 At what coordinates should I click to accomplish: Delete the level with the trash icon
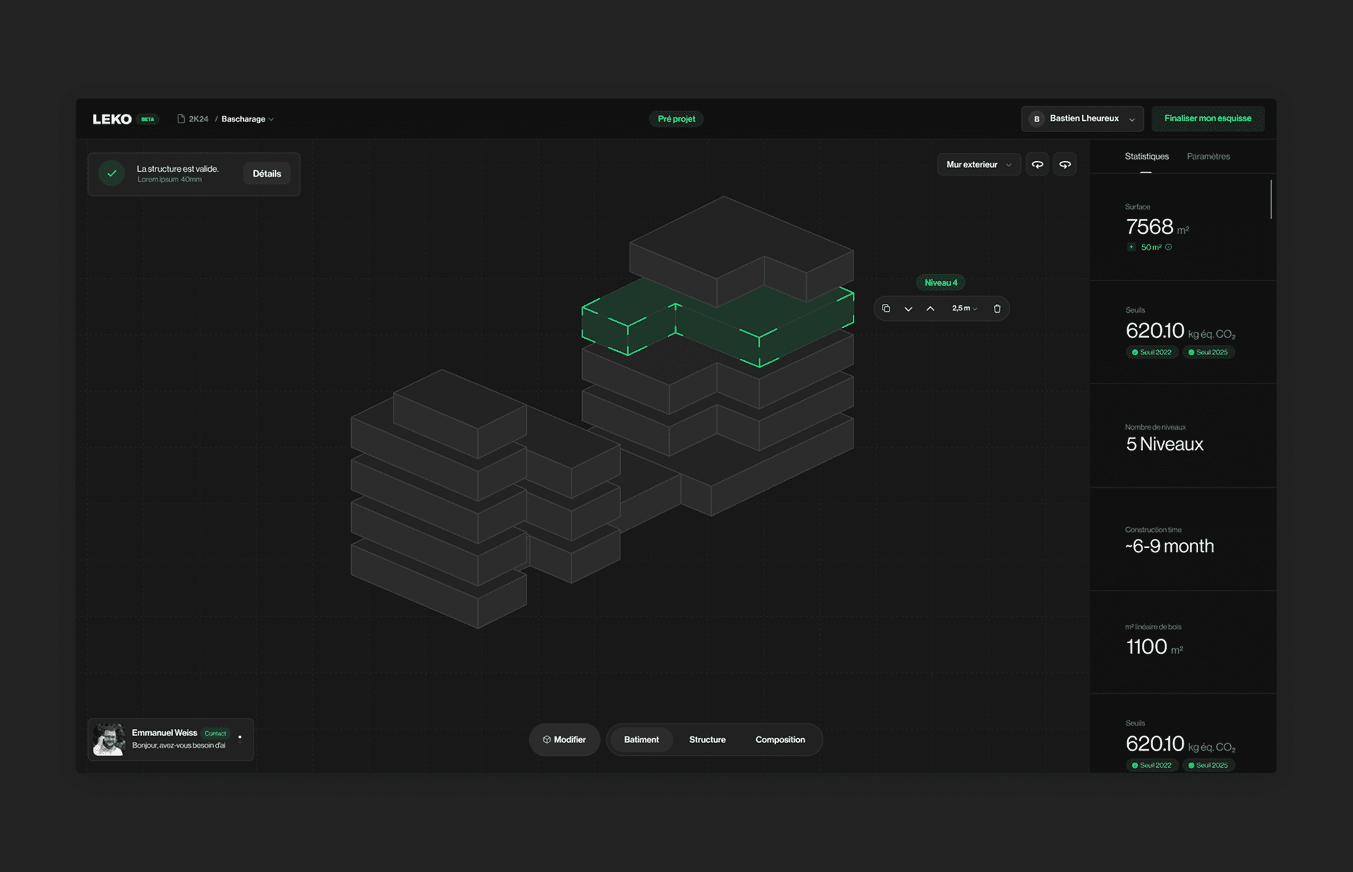tap(997, 309)
